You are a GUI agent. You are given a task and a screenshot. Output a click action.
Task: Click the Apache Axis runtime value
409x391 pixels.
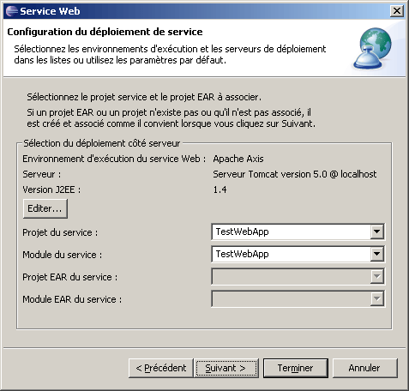(x=238, y=159)
